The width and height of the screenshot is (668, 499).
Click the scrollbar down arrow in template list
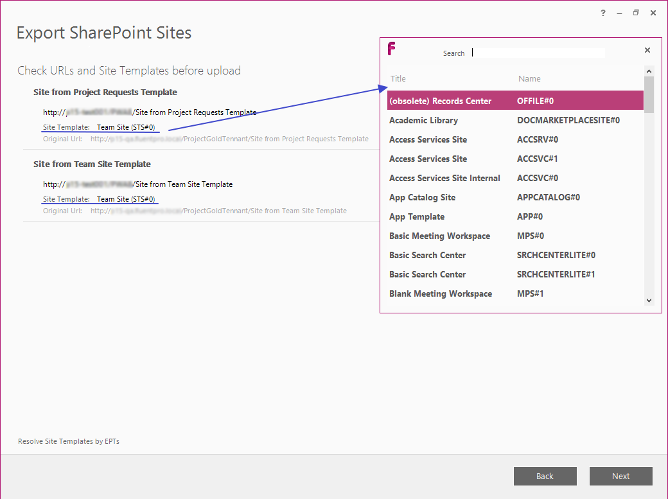649,301
